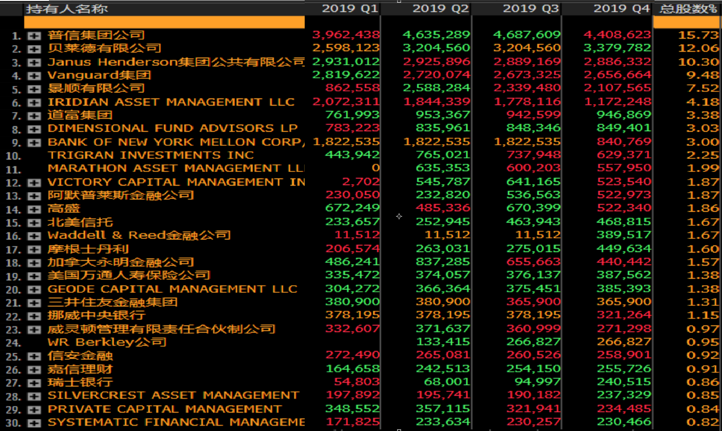Screen dimensions: 722x431
Task: Expand VICTORY CAPITAL MANAGEMENT row
Action: [34, 182]
